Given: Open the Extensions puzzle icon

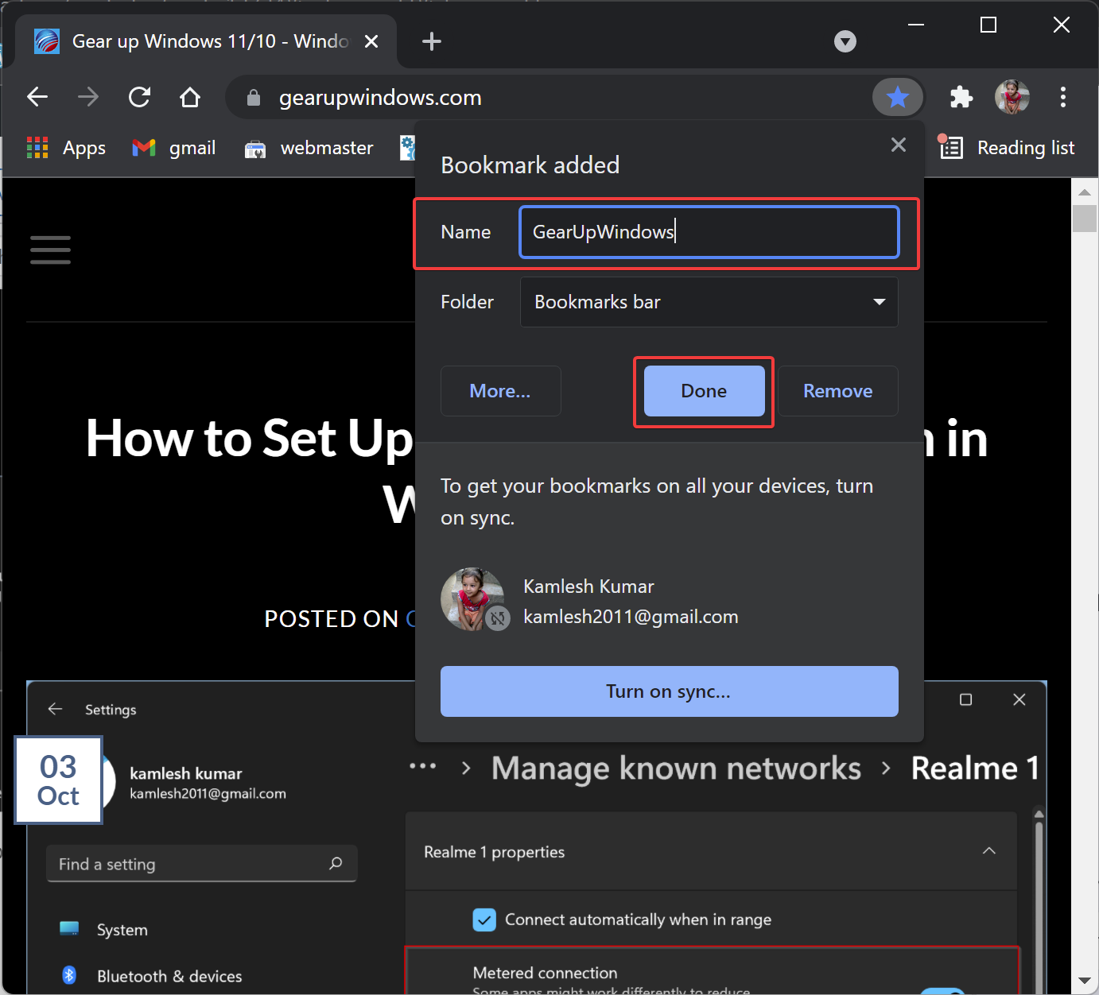Looking at the screenshot, I should (x=961, y=97).
